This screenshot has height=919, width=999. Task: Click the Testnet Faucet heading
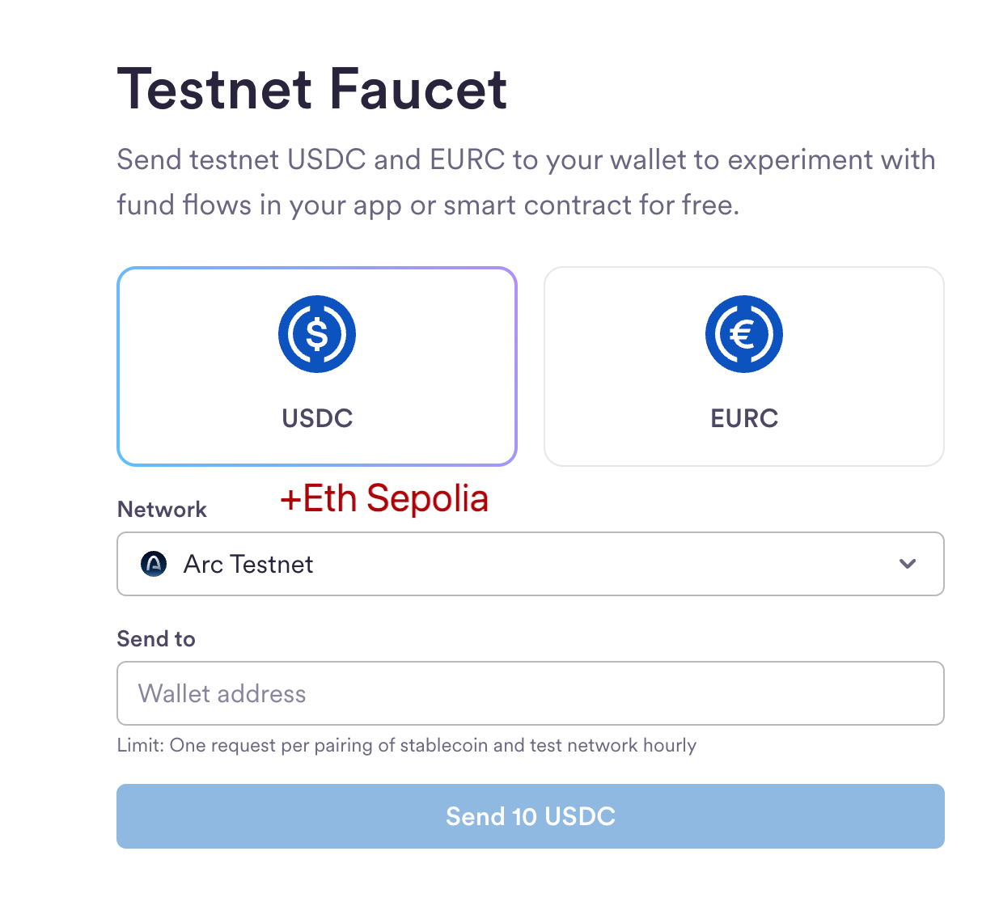(x=312, y=89)
